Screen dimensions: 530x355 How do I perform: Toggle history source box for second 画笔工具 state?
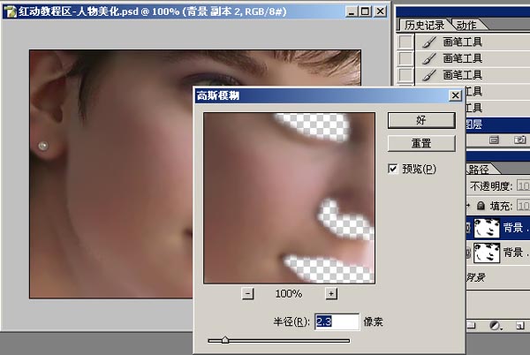405,58
